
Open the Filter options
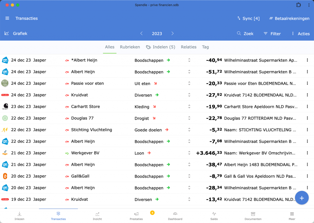(272, 34)
